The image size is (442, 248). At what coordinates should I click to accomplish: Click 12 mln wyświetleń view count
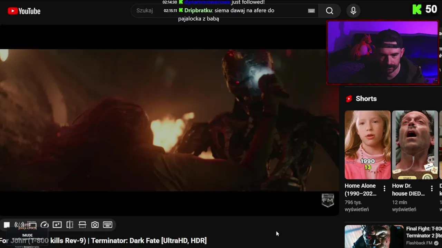(404, 206)
